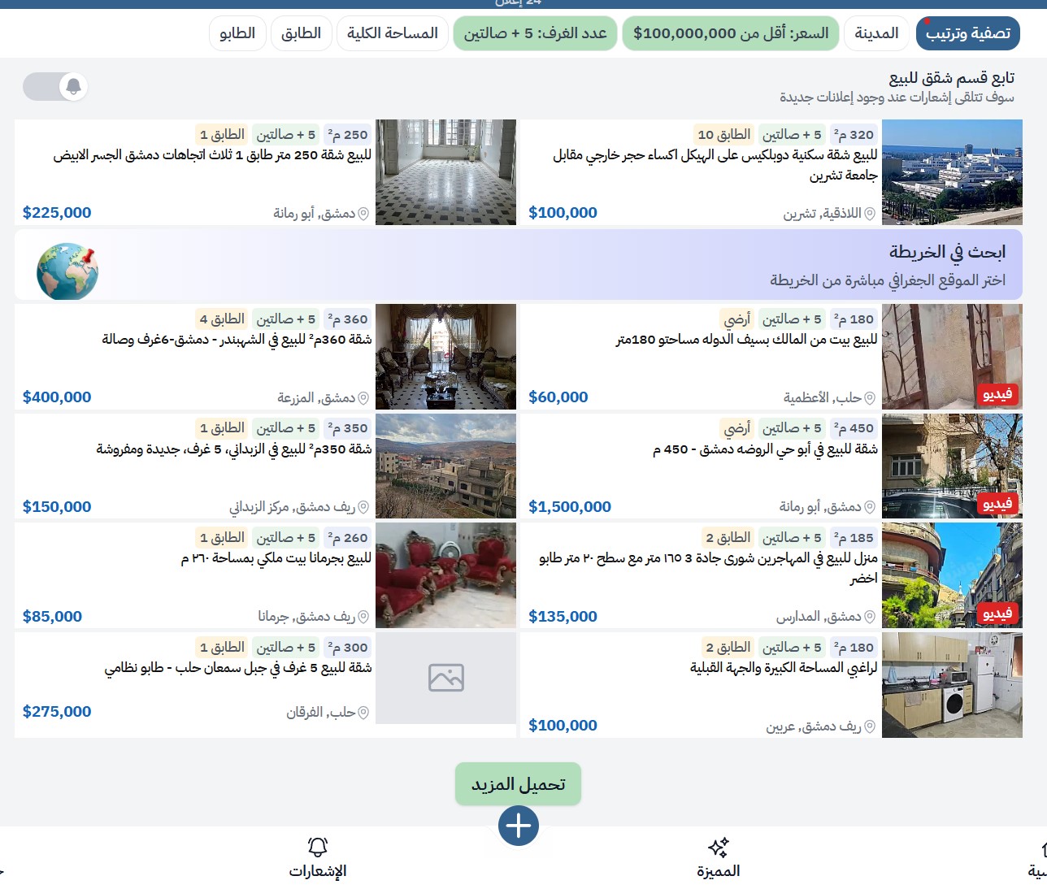Click فيديو badge on حلب الأعظمية listing
The image size is (1047, 889).
point(997,394)
